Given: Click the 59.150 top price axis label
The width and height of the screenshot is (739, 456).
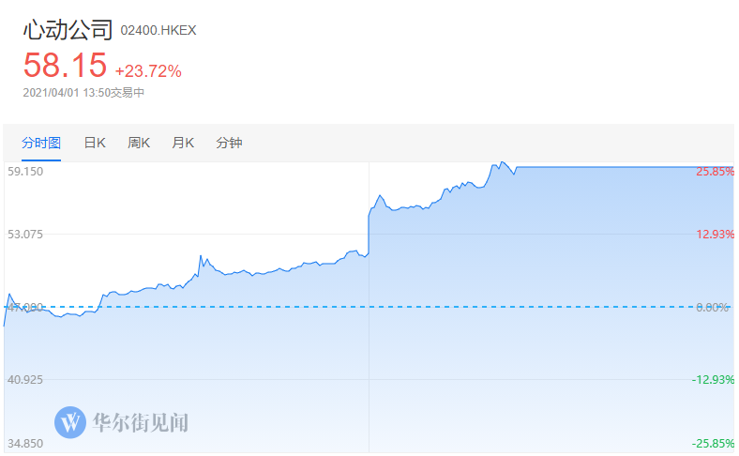Looking at the screenshot, I should [x=25, y=172].
